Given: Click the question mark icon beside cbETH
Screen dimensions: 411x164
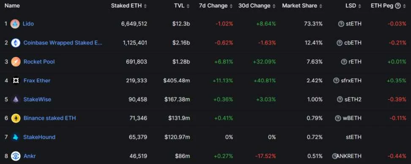Looking at the screenshot, I should coord(340,43).
